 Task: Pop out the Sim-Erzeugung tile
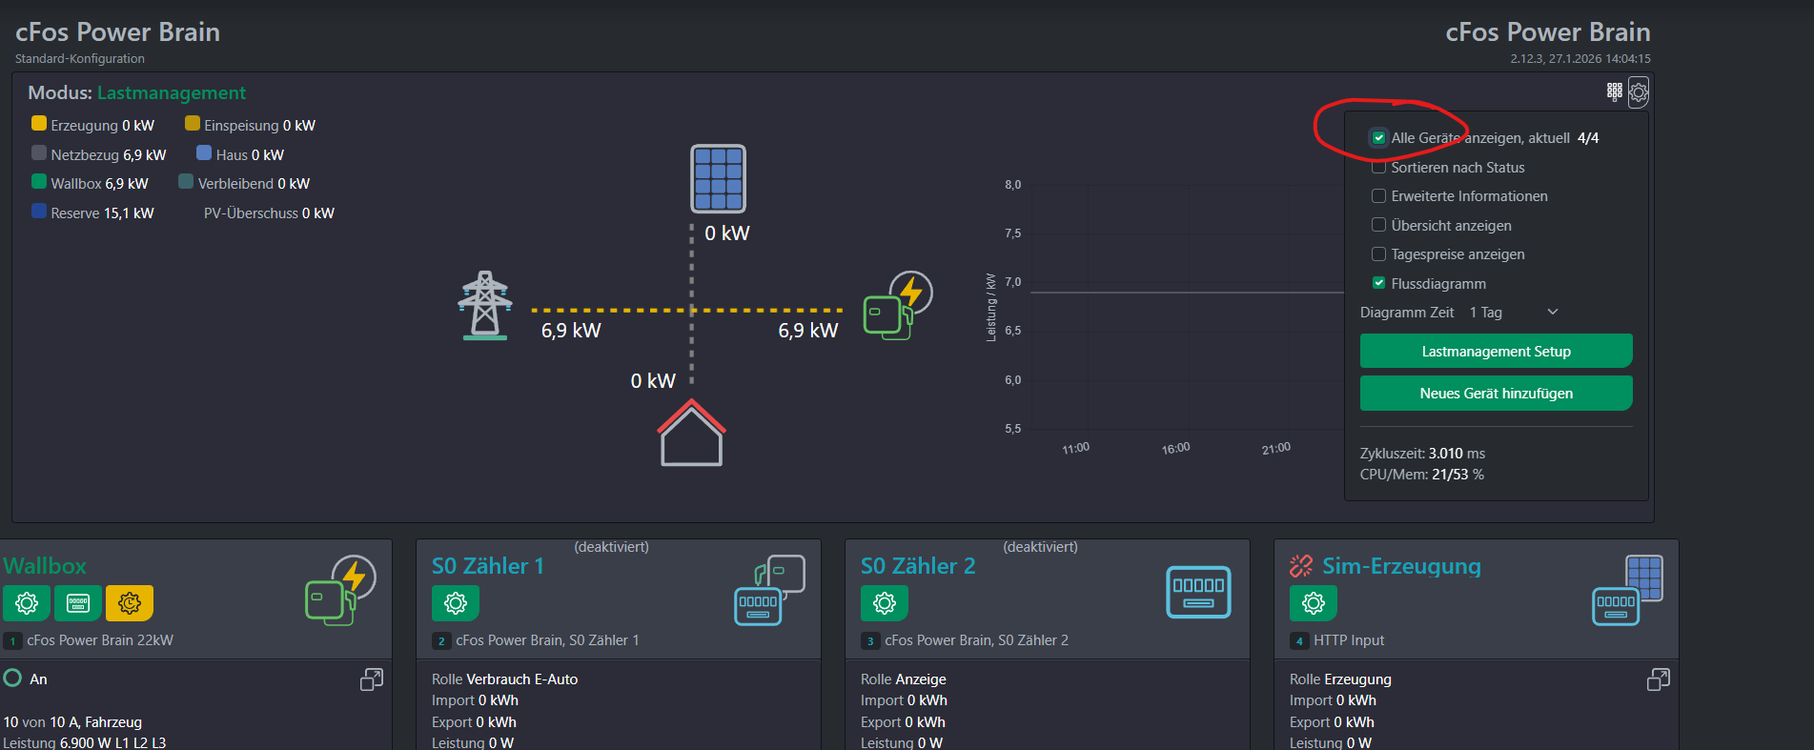(1659, 679)
